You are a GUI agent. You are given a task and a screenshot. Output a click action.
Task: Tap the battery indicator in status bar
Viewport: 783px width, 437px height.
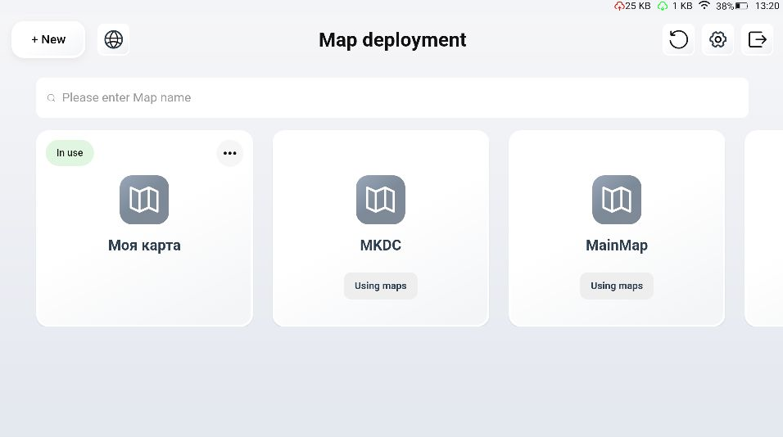pos(742,6)
